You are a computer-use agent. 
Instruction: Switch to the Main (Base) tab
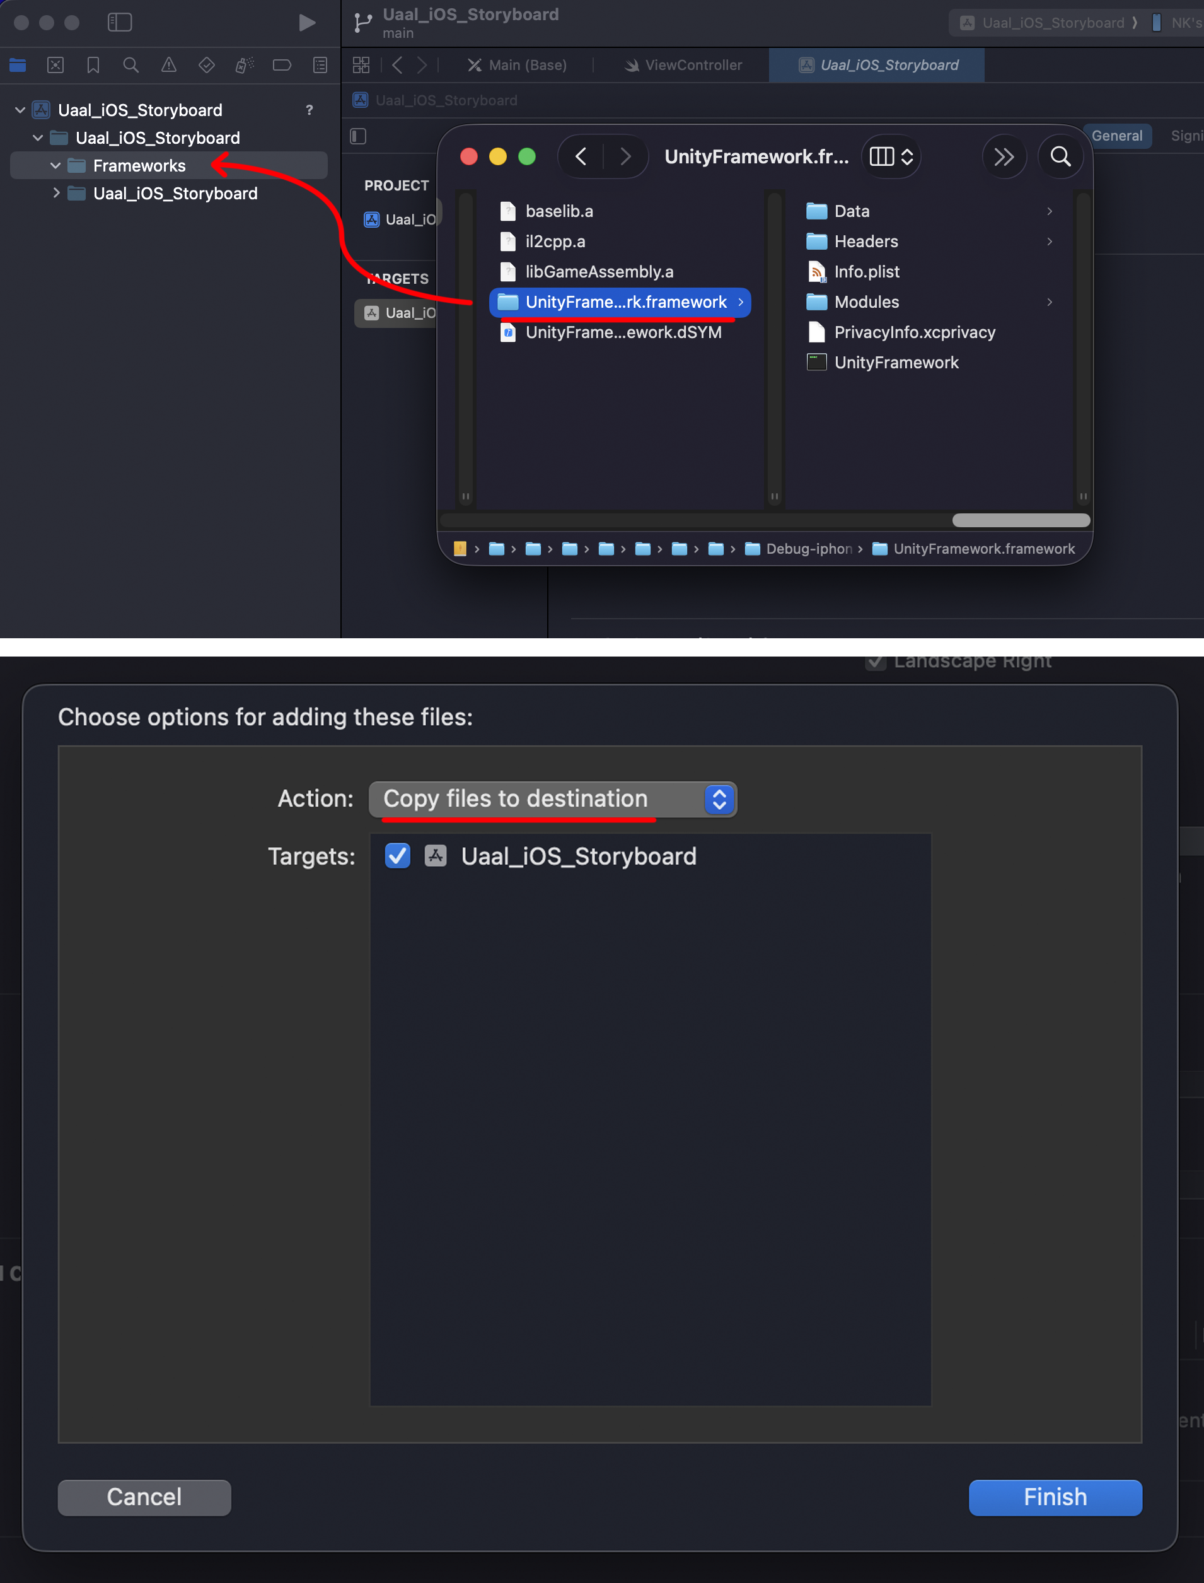[517, 65]
